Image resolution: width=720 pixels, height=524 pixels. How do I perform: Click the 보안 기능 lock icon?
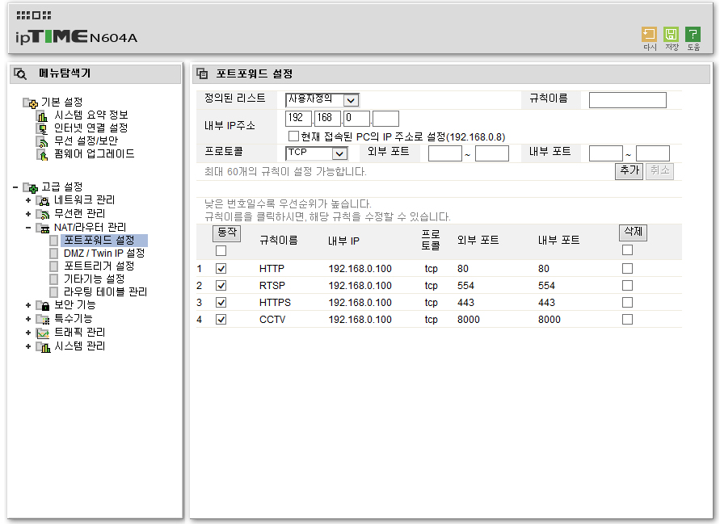coord(43,305)
